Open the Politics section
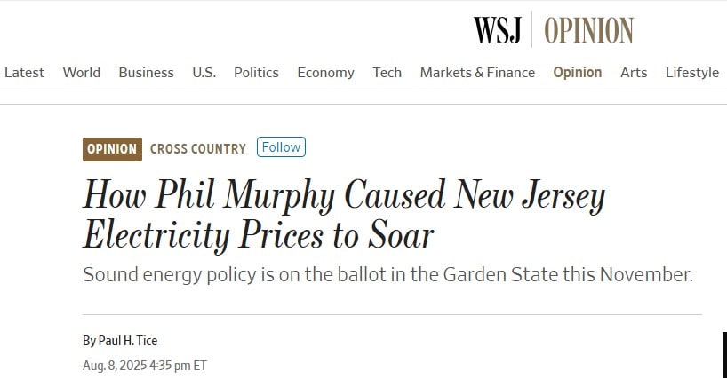Viewport: 727px width, 378px height. click(256, 73)
